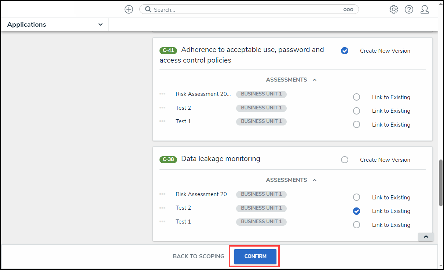Open the user profile icon

(425, 10)
